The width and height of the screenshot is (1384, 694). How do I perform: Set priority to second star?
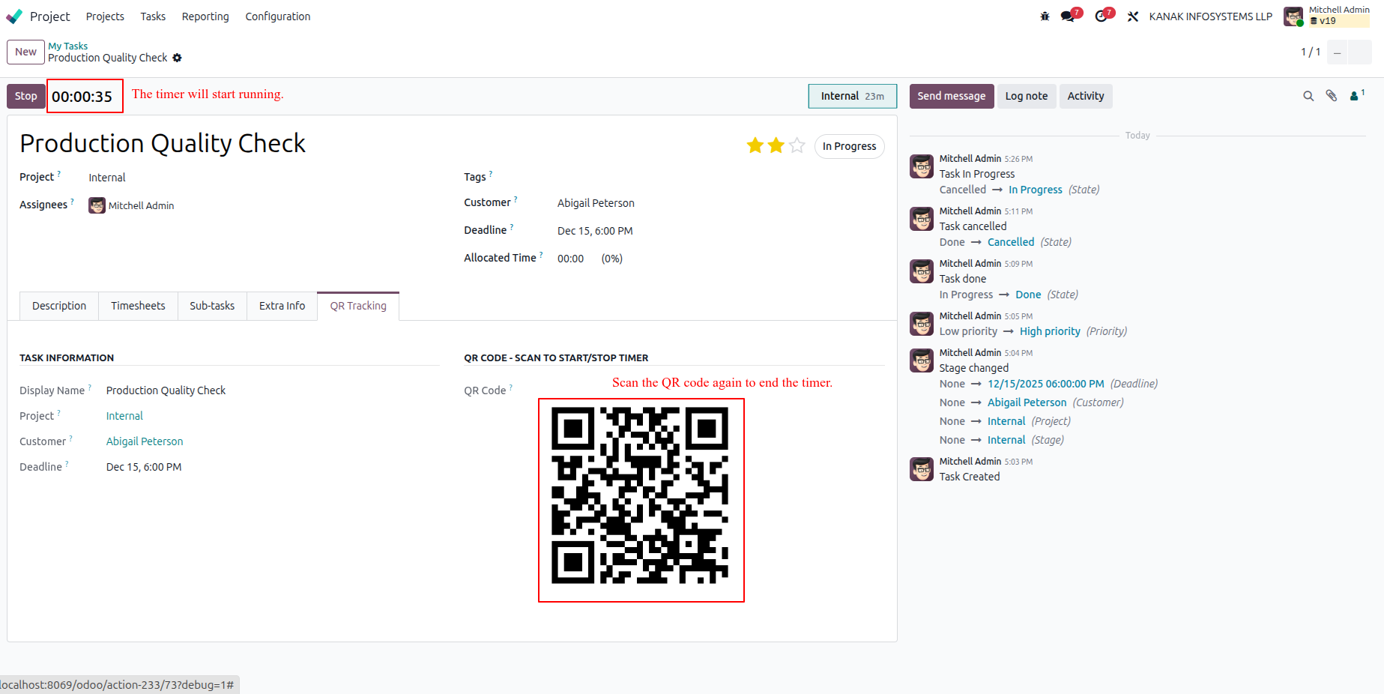[x=776, y=145]
